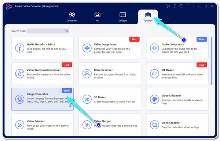Viewport: 220px width, 141px height.
Task: Open Image Converter title
Action: 37,94
